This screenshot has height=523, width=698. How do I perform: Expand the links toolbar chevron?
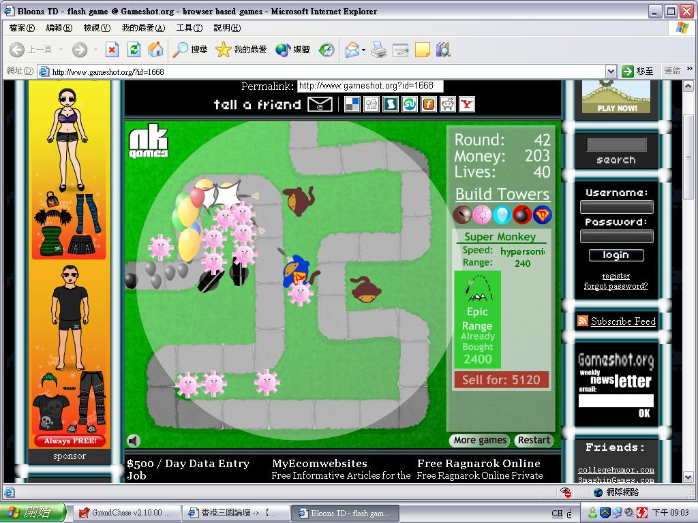point(690,69)
